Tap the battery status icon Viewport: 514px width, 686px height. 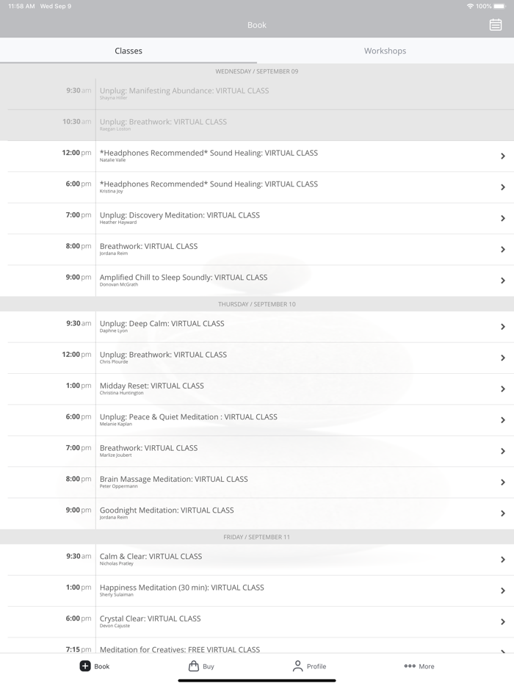(499, 6)
